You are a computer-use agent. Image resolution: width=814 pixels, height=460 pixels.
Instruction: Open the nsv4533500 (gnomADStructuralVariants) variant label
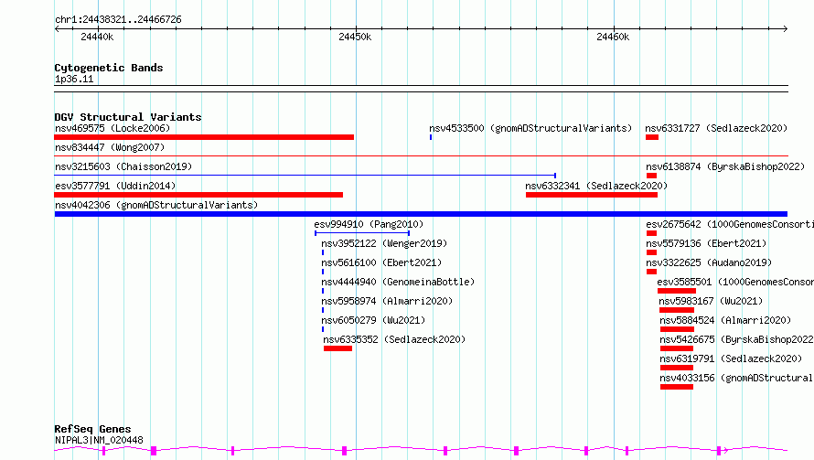[x=530, y=128]
